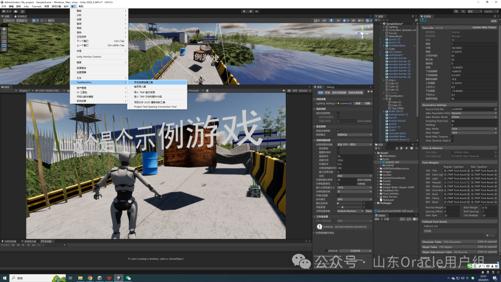This screenshot has width=501, height=282.
Task: Click the Inspector panel lock icon
Action: tap(495, 16)
